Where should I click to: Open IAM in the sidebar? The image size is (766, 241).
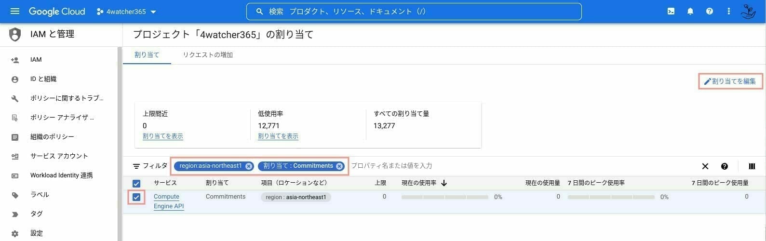(x=36, y=60)
